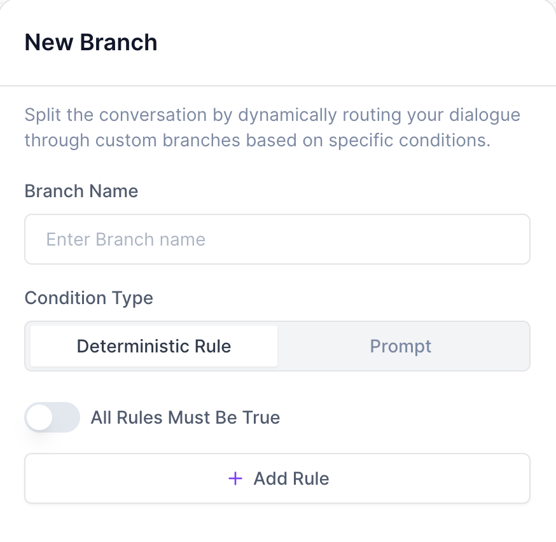Click the New Branch dialog heading
Viewport: 556px width, 542px height.
(x=91, y=43)
